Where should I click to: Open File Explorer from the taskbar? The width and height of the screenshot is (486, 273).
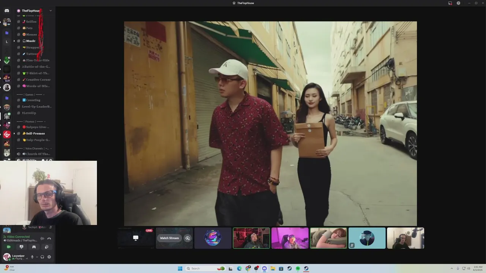click(273, 268)
